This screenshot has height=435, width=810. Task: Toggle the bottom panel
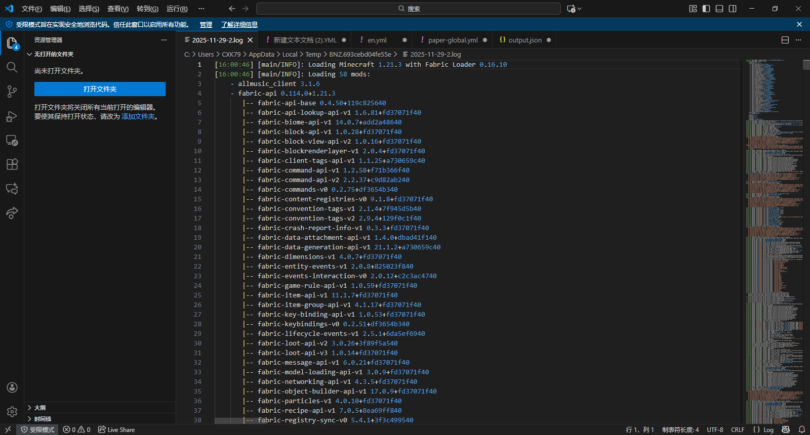point(719,9)
